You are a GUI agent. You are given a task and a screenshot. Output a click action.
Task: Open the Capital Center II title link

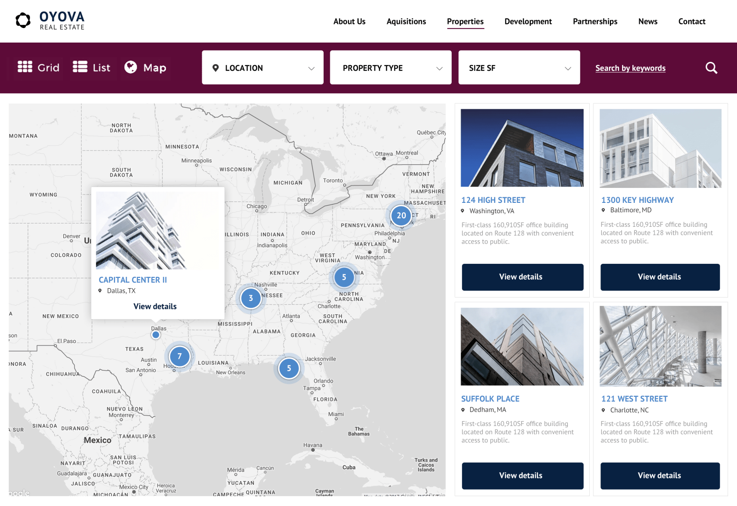(133, 280)
